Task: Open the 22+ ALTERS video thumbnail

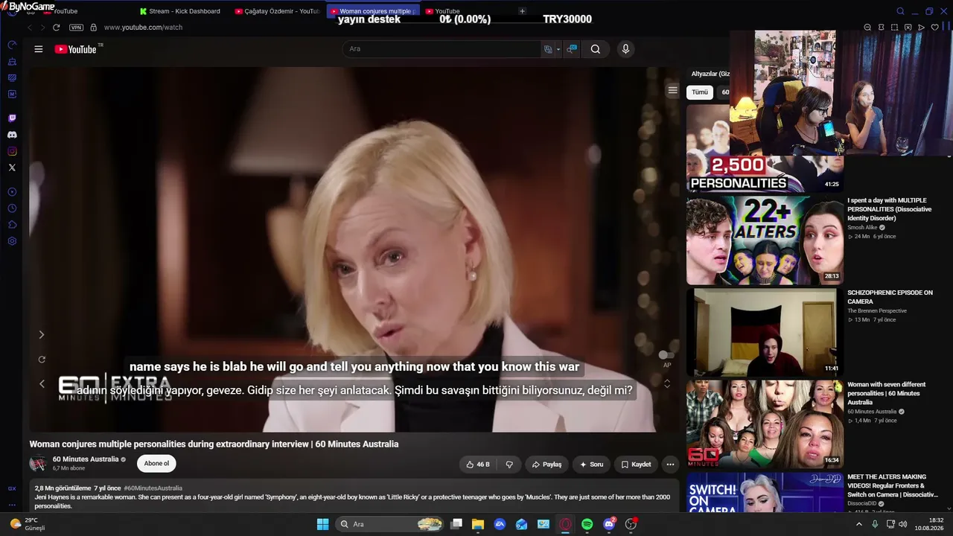Action: point(765,240)
